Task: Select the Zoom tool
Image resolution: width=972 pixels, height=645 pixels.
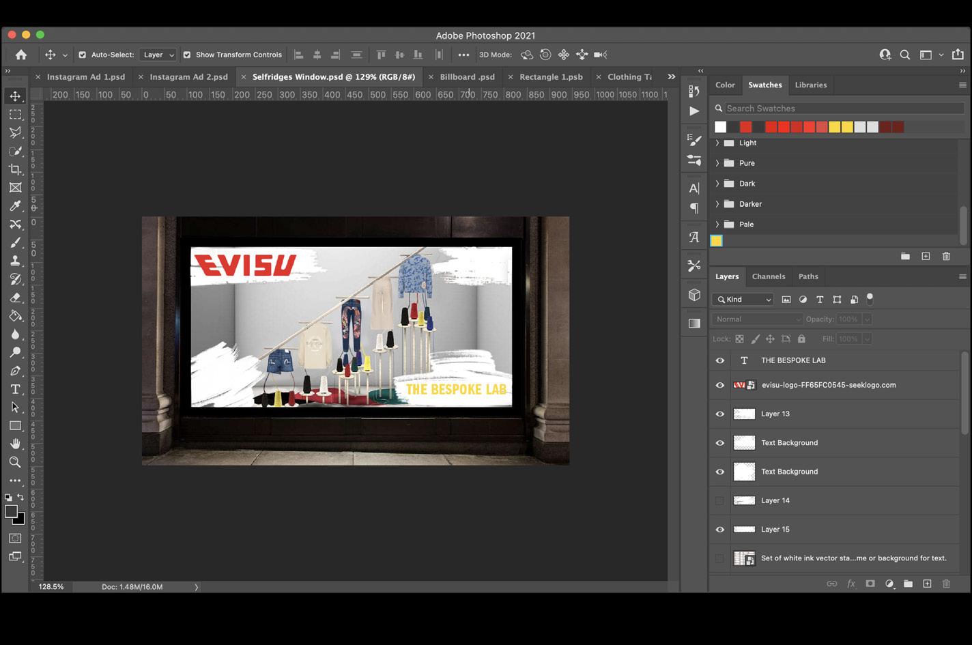Action: point(15,462)
